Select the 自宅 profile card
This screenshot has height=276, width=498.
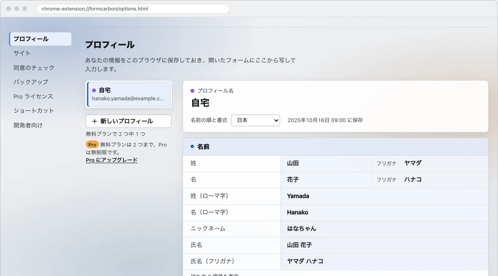pyautogui.click(x=129, y=94)
